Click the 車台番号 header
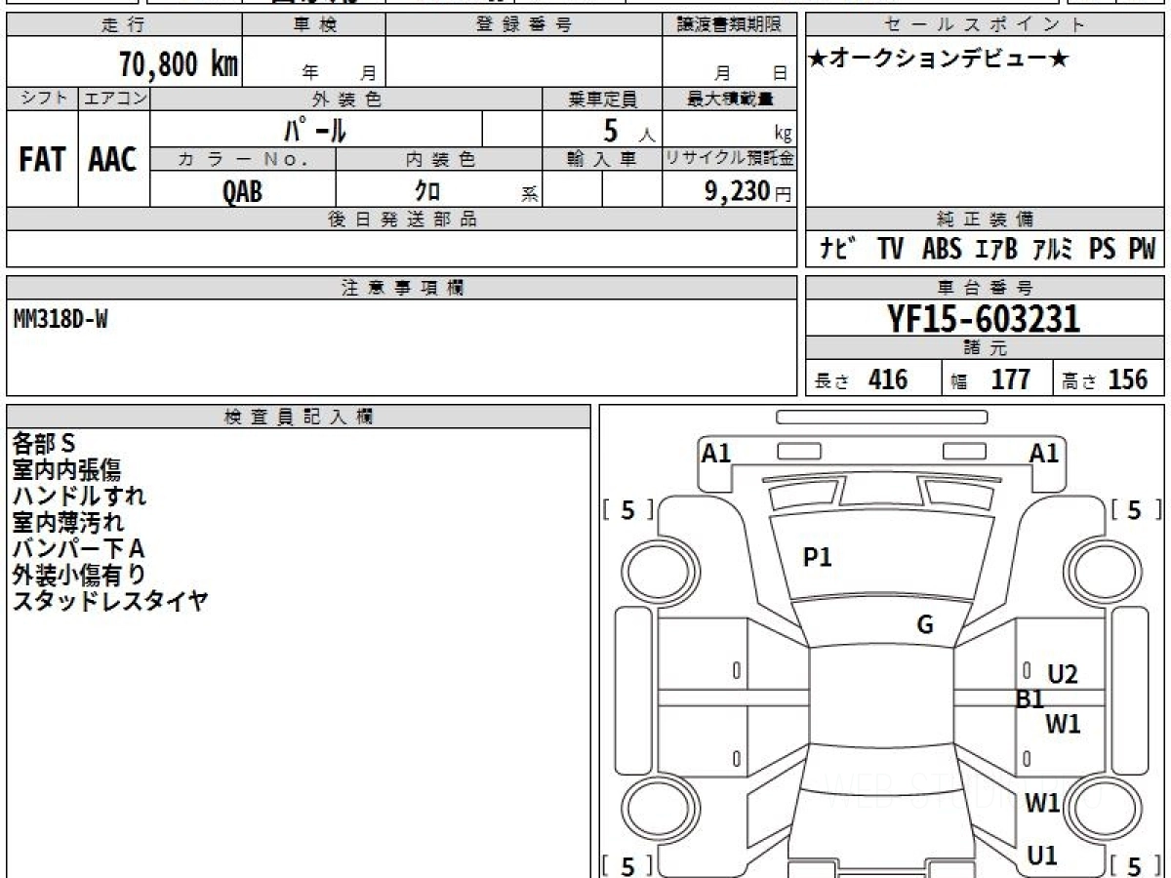The height and width of the screenshot is (878, 1171). pos(986,288)
